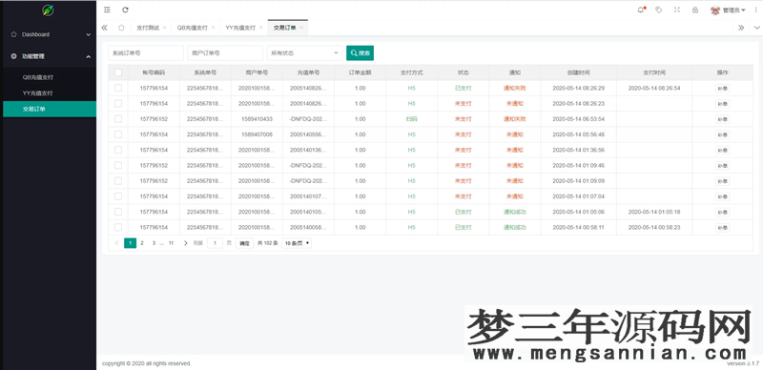Click 通知成功 in the 01:05:06 row
The height and width of the screenshot is (370, 763).
click(x=515, y=212)
